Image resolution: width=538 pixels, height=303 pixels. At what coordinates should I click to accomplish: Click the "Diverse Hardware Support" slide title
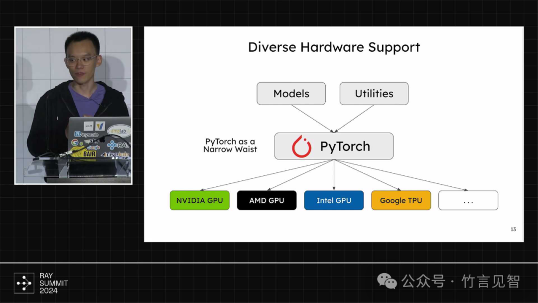tap(334, 47)
